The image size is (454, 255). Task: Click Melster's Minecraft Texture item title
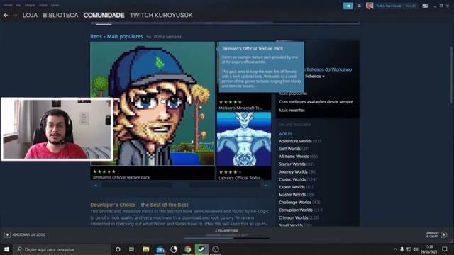pyautogui.click(x=240, y=108)
